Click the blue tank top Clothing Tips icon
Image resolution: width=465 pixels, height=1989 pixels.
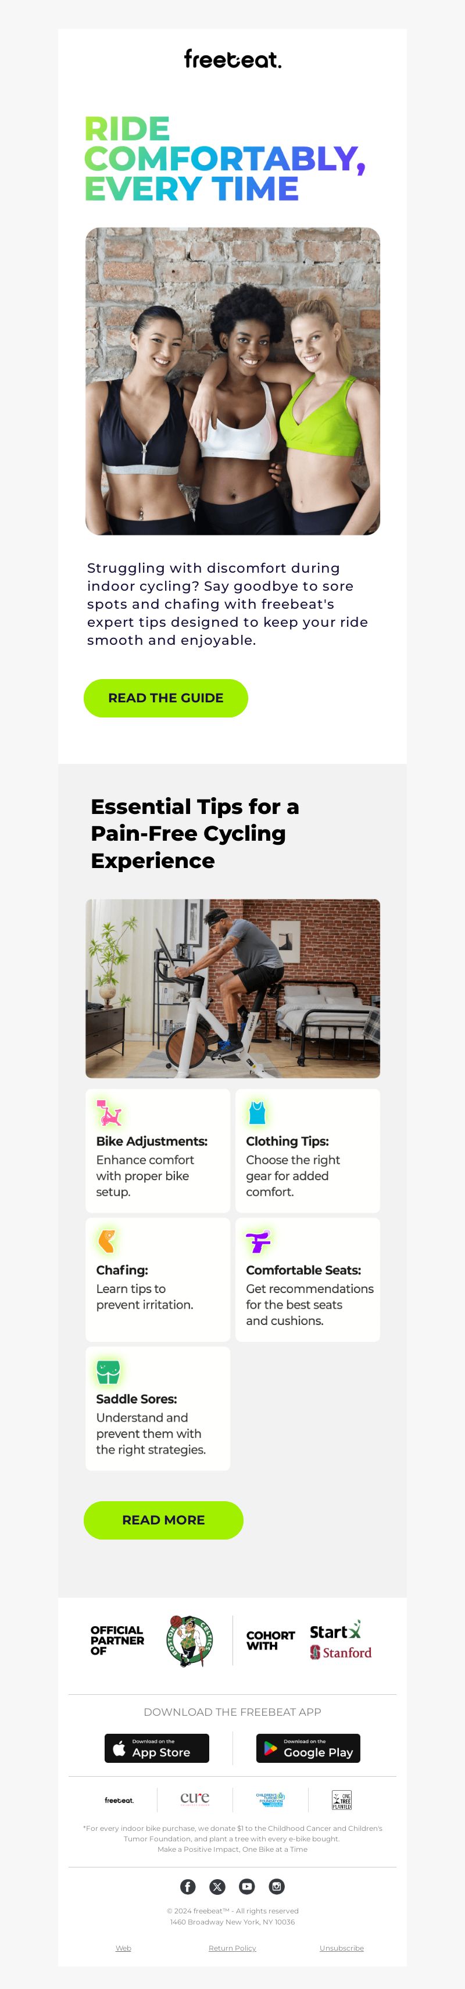257,1113
